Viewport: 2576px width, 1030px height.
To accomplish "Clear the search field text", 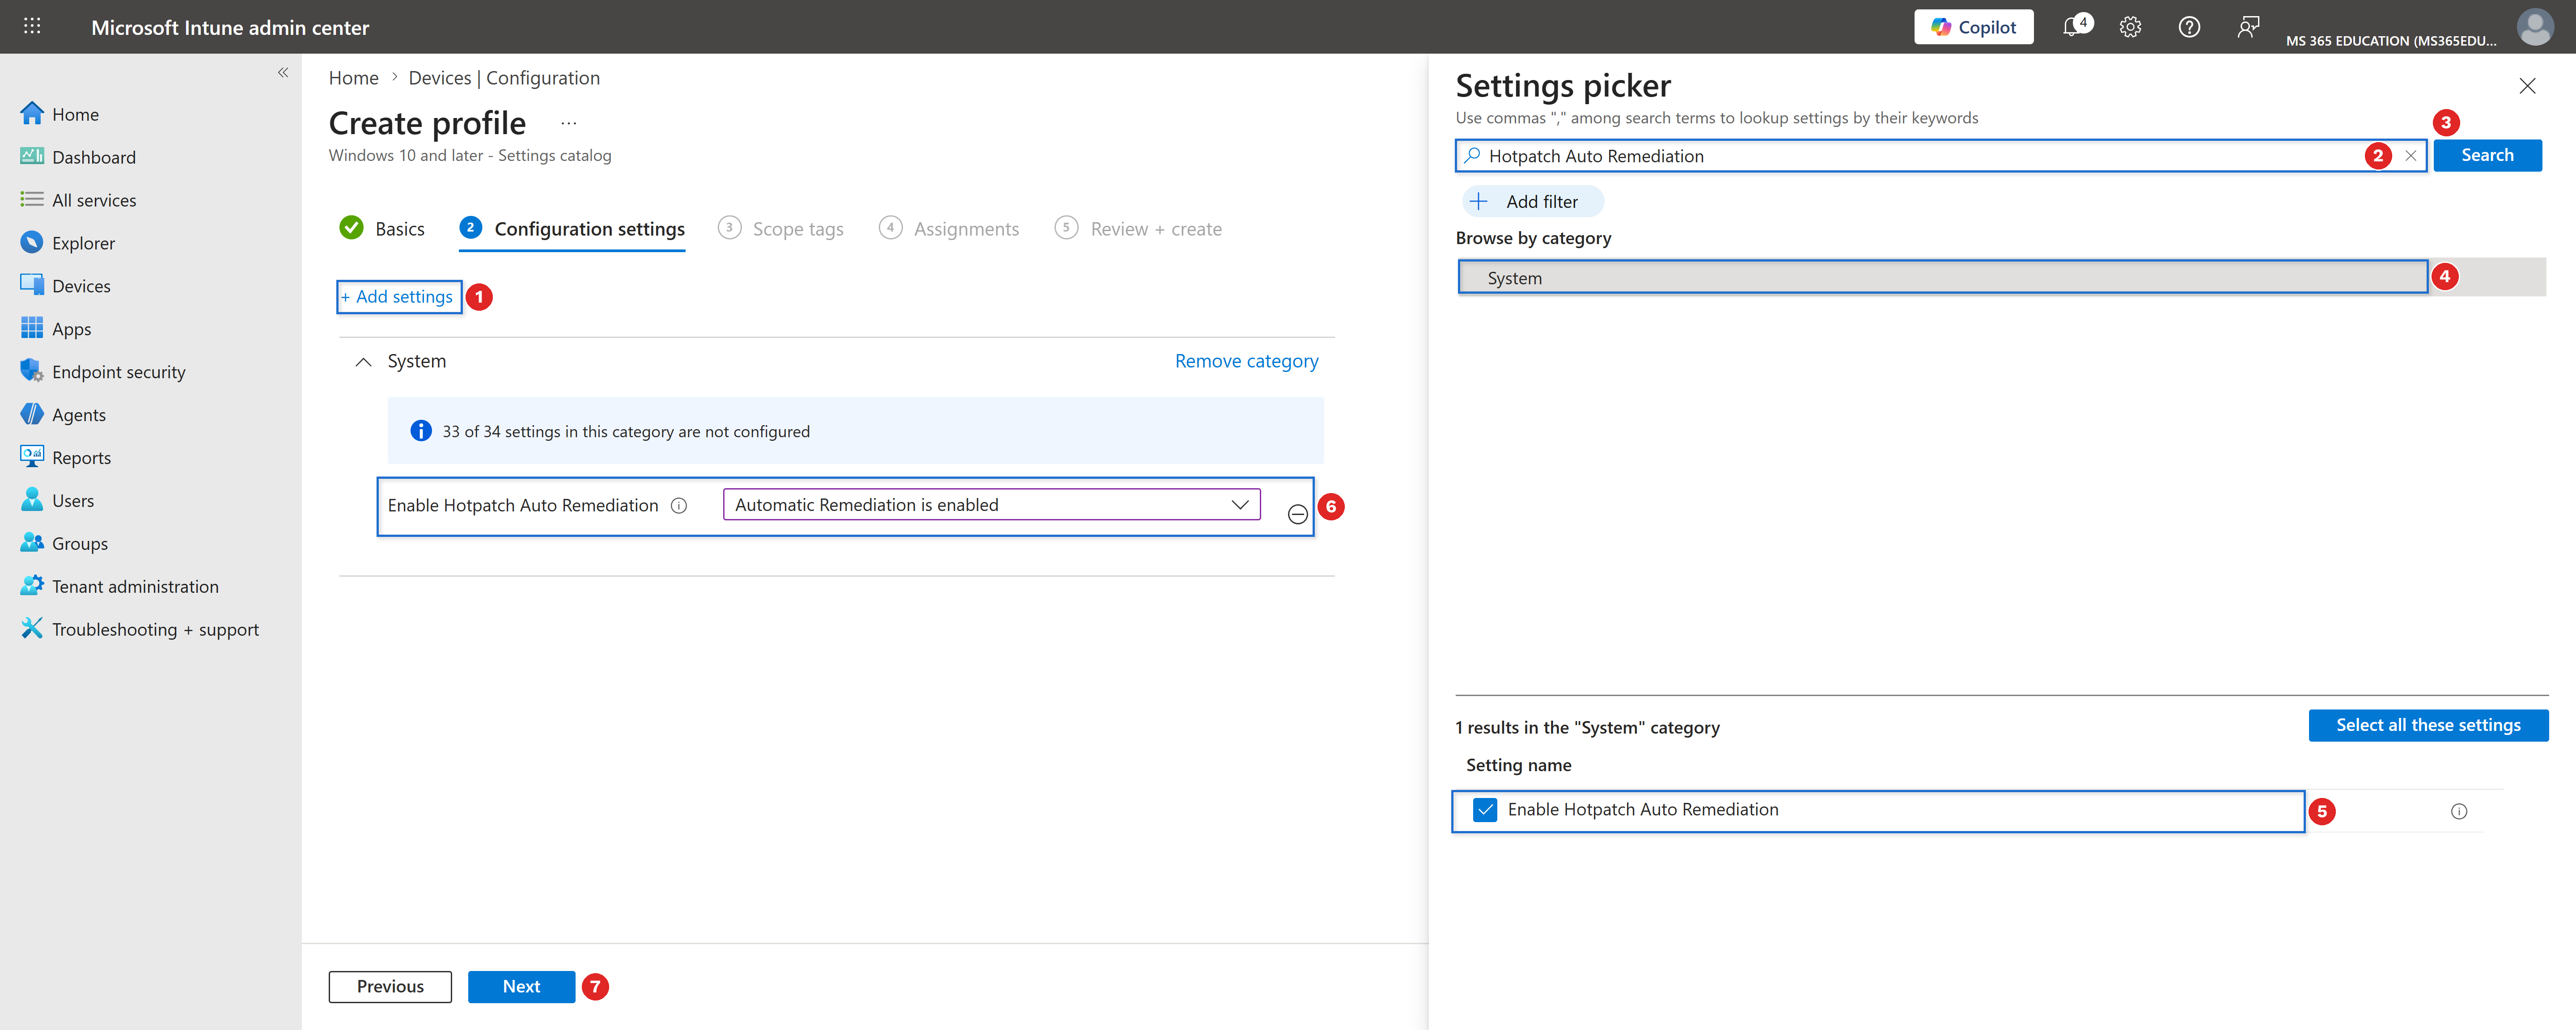I will tap(2411, 156).
